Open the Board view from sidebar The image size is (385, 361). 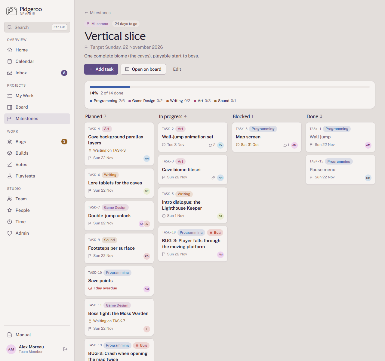(x=37, y=107)
